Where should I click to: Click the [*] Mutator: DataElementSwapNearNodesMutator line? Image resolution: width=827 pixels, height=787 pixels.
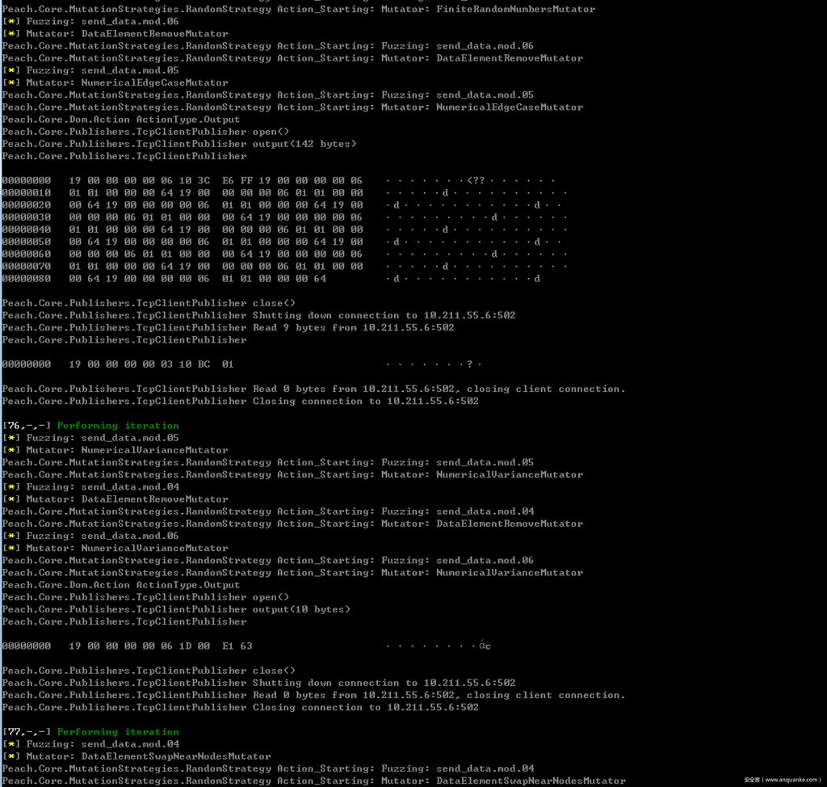coord(136,756)
